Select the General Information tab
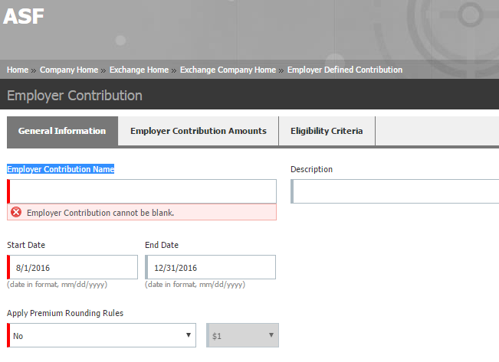The height and width of the screenshot is (362, 499). (x=62, y=131)
